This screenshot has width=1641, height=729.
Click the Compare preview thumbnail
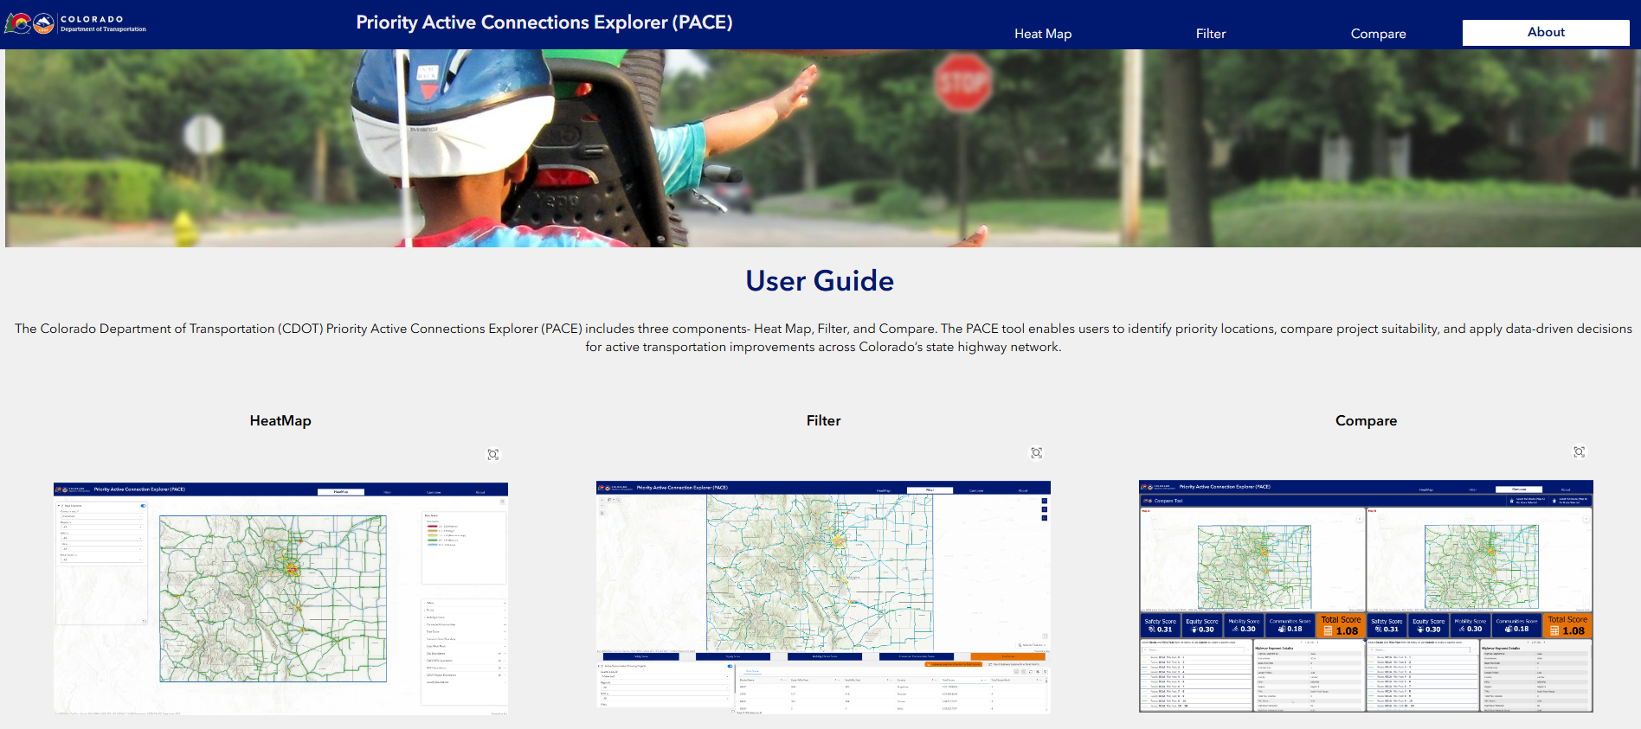1366,596
